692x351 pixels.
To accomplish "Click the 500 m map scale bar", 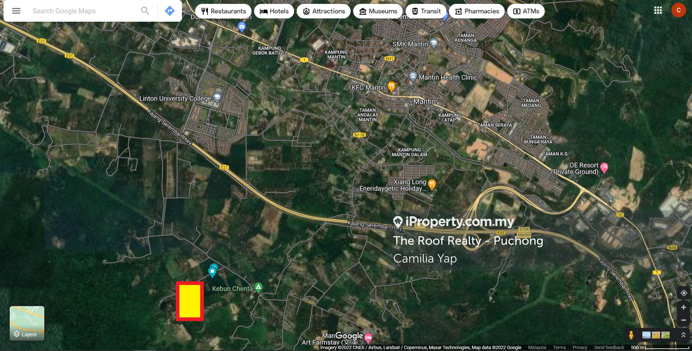I will pos(659,348).
